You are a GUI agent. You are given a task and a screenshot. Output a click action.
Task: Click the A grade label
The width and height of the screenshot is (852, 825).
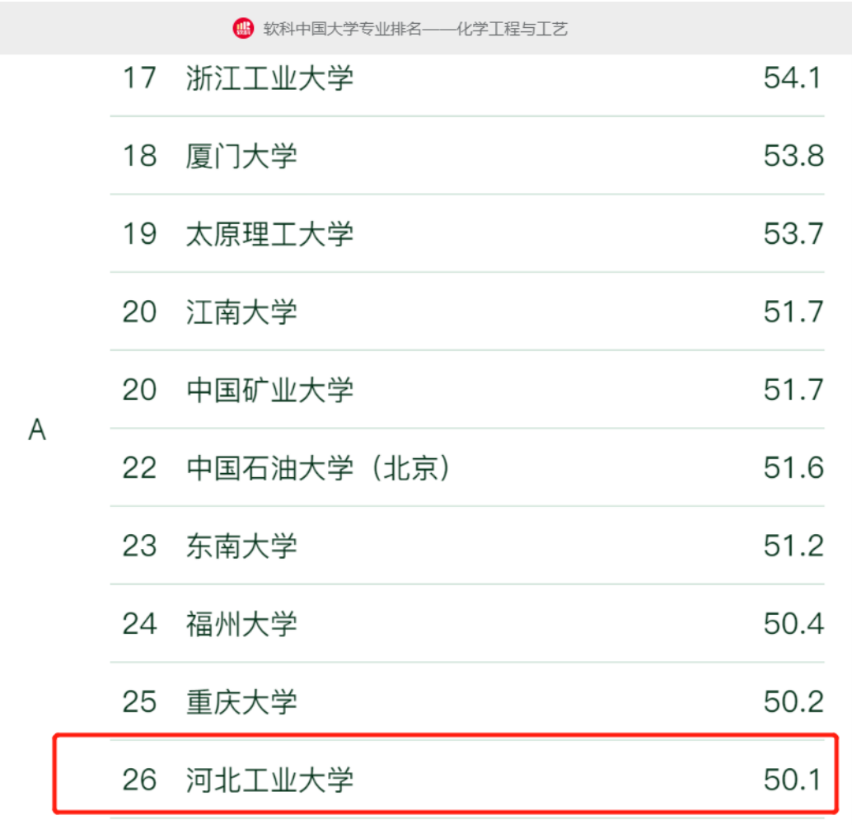37,430
